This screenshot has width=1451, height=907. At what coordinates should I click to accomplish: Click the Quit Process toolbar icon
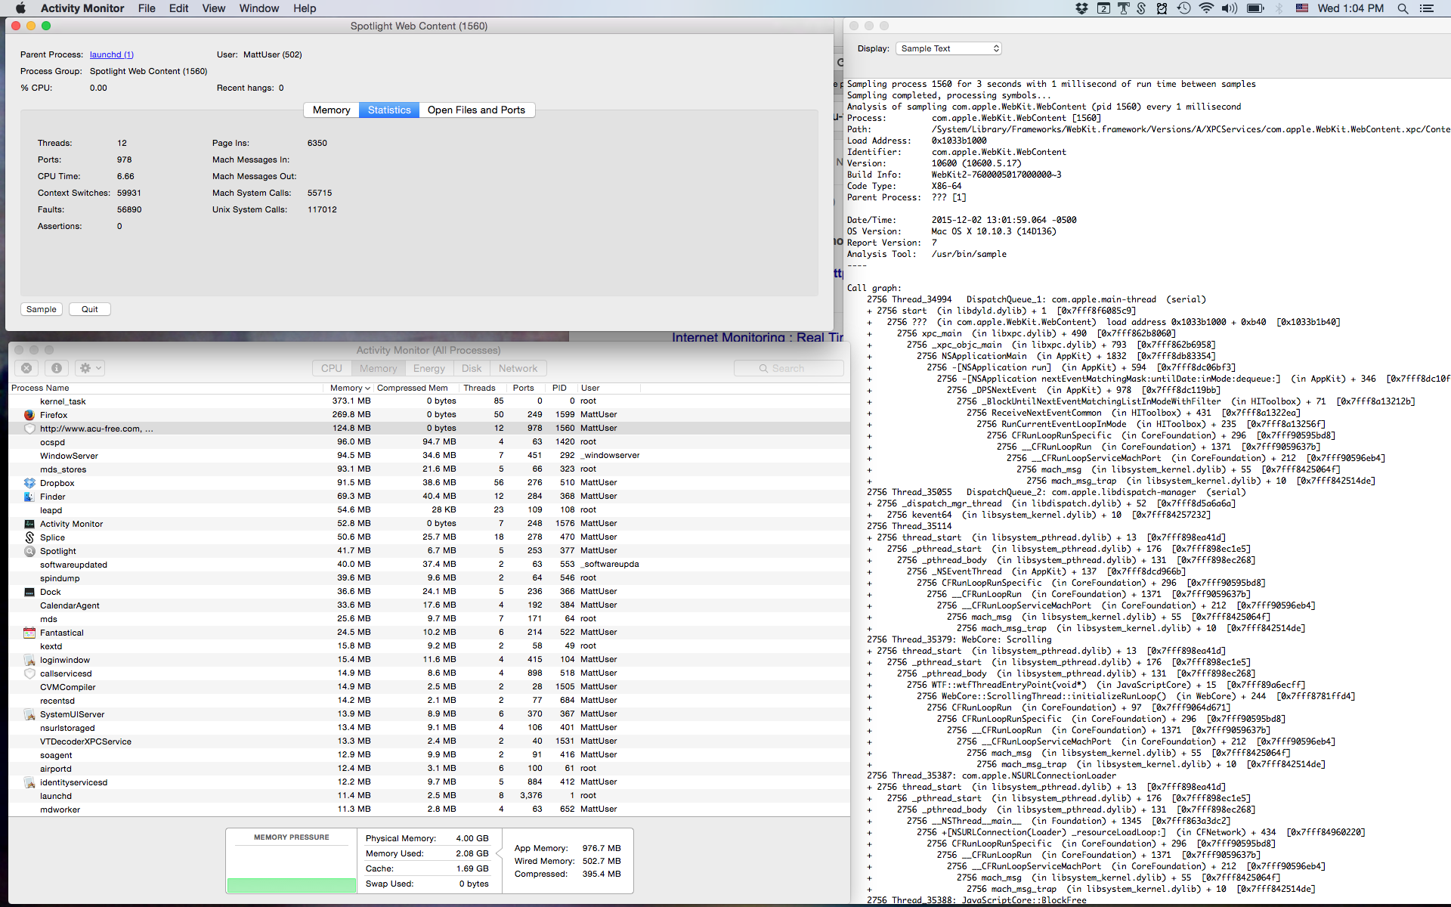(26, 368)
